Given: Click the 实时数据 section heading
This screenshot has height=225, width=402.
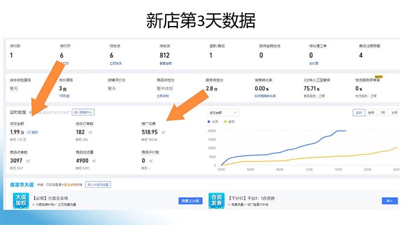Looking at the screenshot, I should 18,112.
